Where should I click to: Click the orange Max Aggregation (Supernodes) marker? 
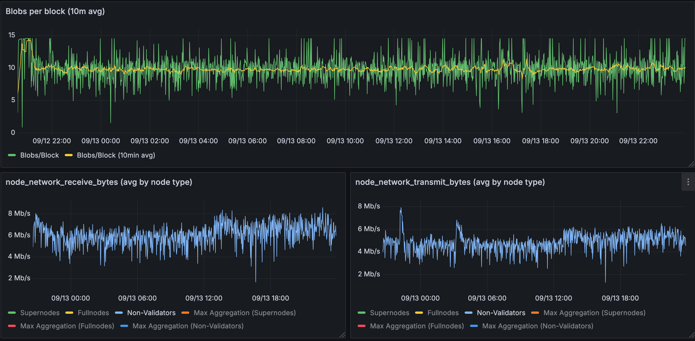pos(186,313)
